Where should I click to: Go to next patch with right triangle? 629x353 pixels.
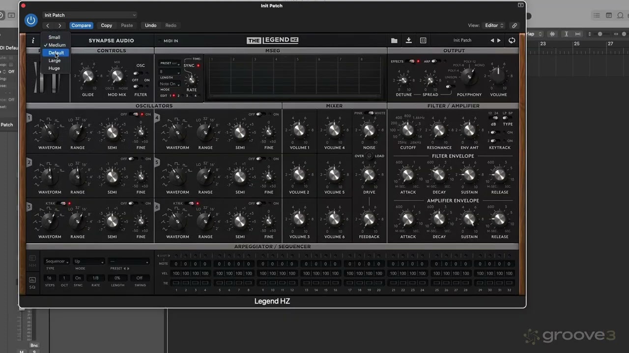coord(499,41)
